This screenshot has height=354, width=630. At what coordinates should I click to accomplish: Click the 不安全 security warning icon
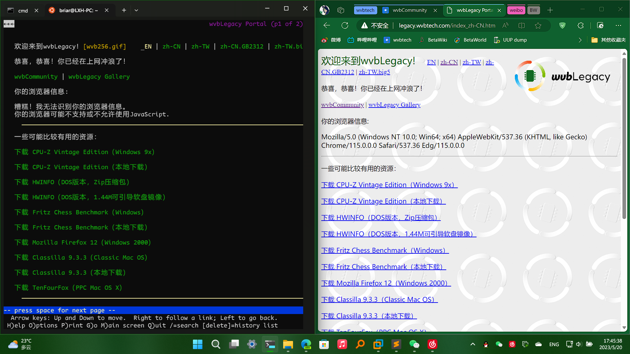point(375,25)
